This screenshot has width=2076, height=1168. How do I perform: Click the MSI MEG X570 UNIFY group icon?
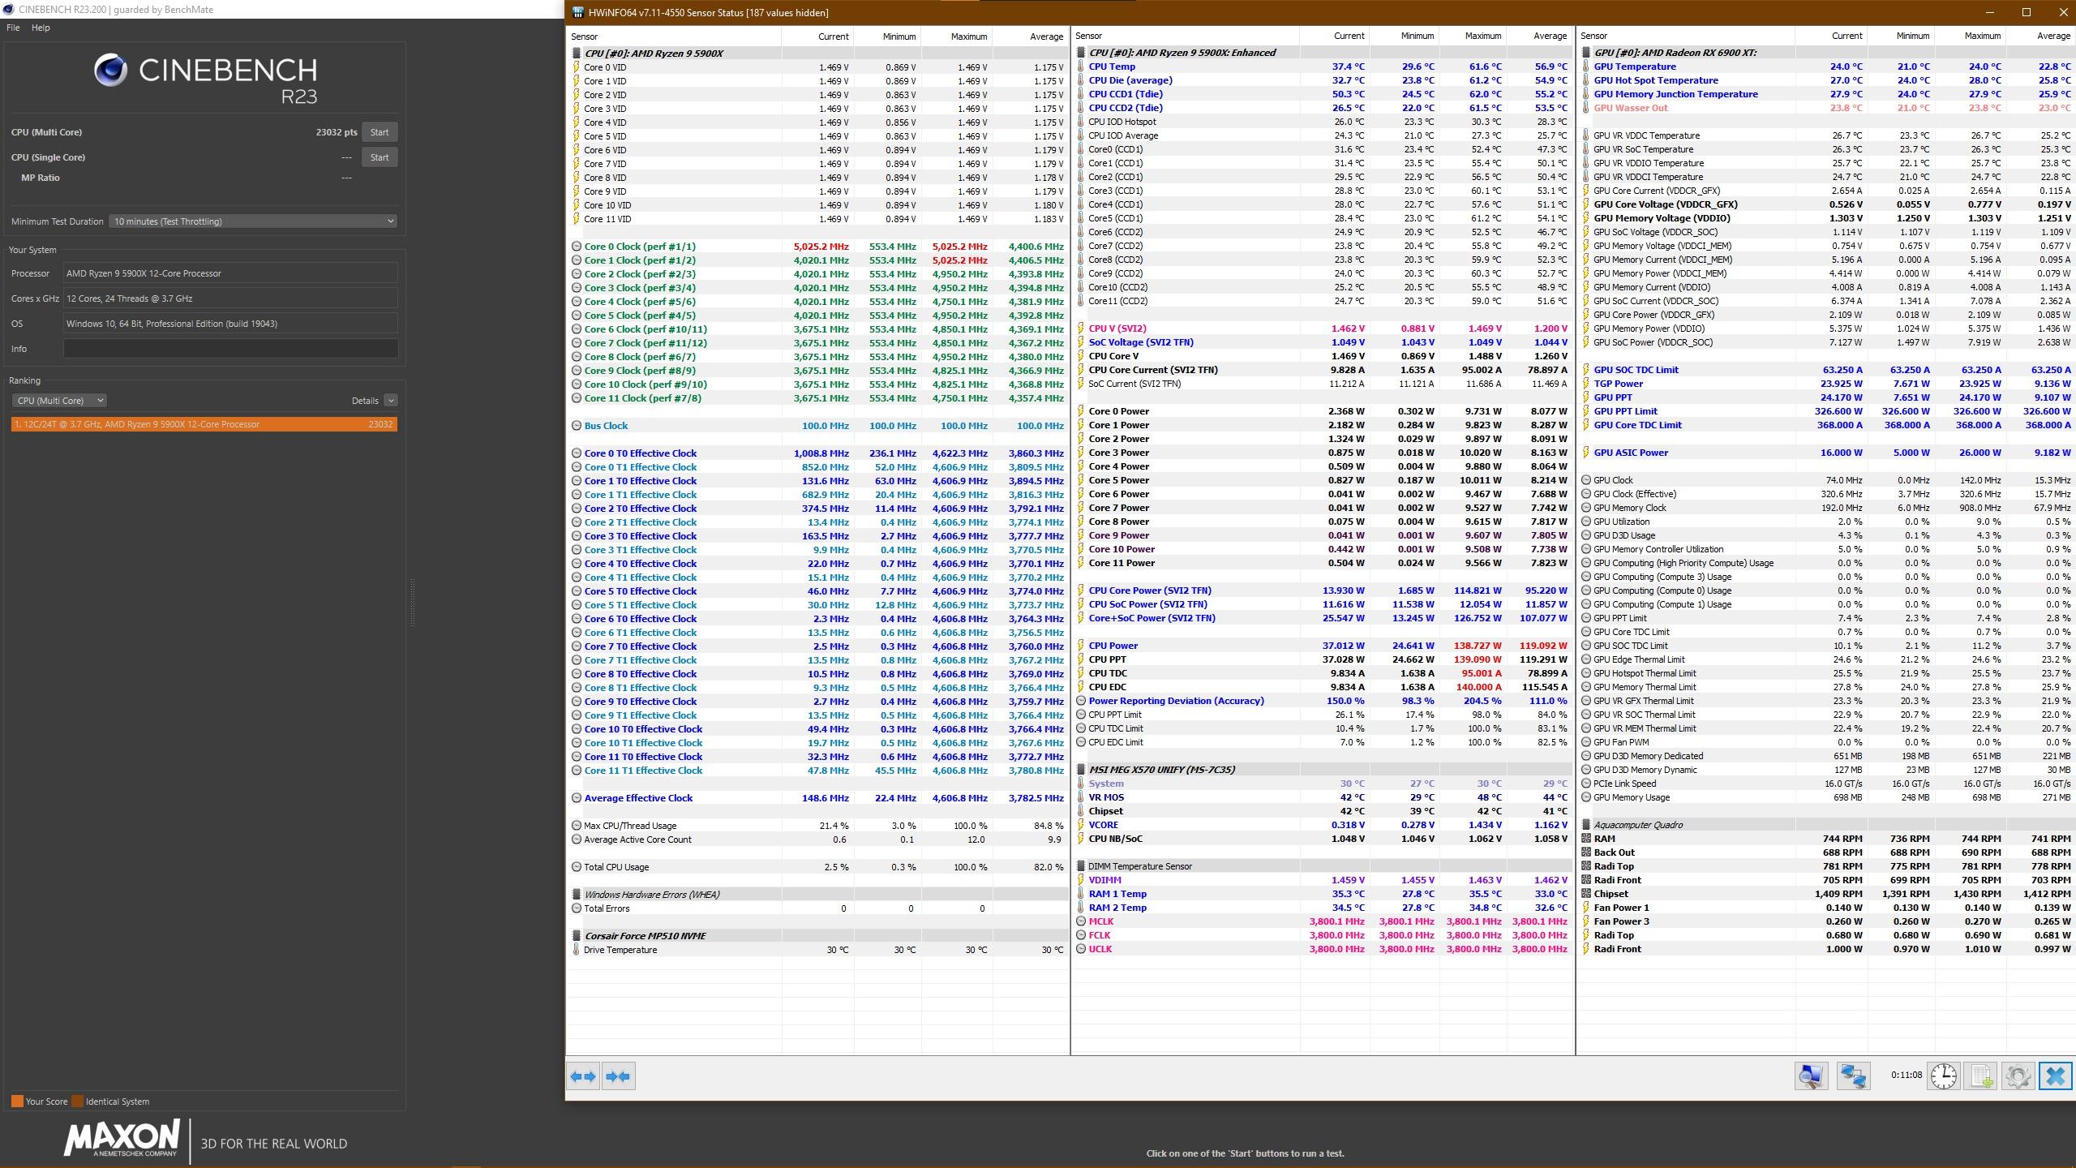point(1081,770)
